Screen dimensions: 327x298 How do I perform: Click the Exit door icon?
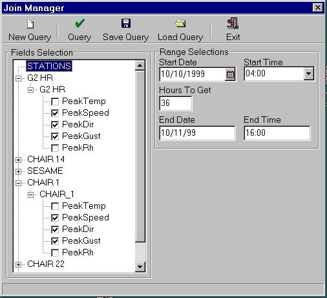coord(233,23)
